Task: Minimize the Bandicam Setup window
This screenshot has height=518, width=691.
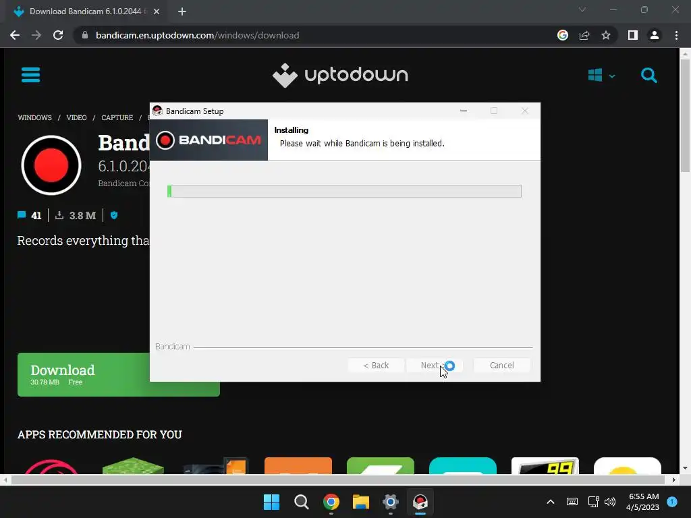Action: tap(464, 111)
